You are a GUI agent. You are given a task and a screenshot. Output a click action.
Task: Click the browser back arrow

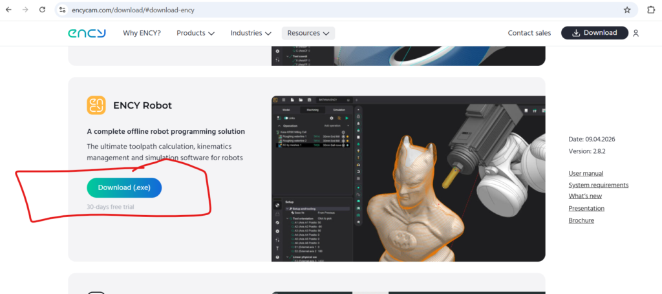[x=8, y=10]
